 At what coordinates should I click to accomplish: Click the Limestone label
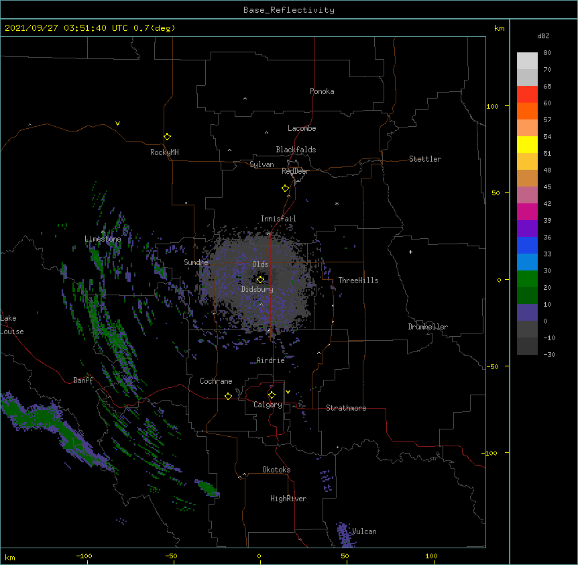[103, 239]
